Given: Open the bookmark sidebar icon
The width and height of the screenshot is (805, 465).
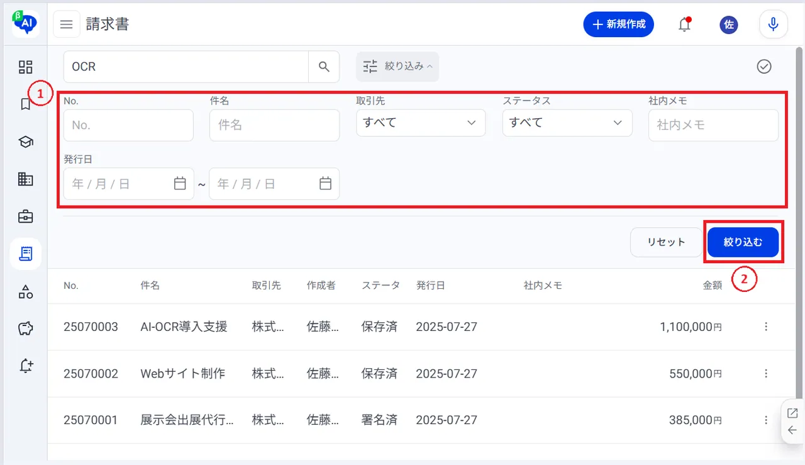Looking at the screenshot, I should click(26, 104).
